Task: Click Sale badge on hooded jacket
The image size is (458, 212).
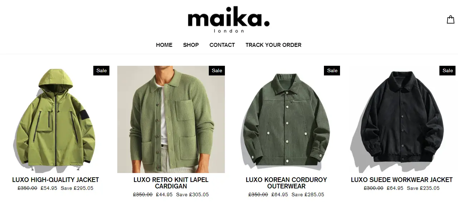Action: [102, 70]
